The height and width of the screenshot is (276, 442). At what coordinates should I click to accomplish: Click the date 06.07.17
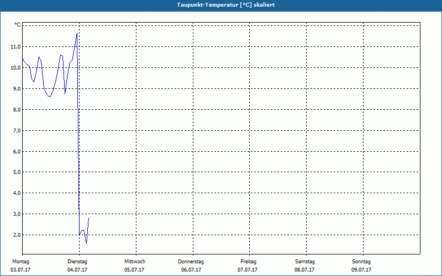click(x=191, y=270)
